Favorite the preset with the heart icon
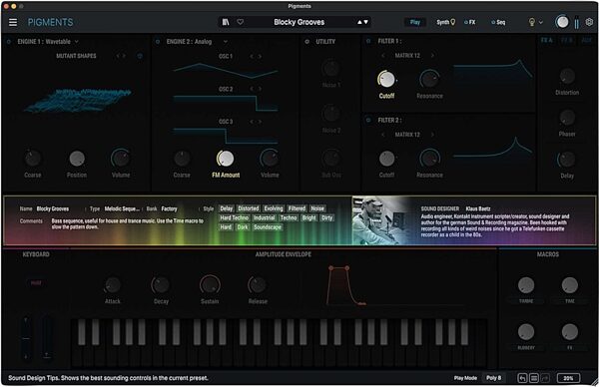Screen dimensions: 599x387 [241, 22]
